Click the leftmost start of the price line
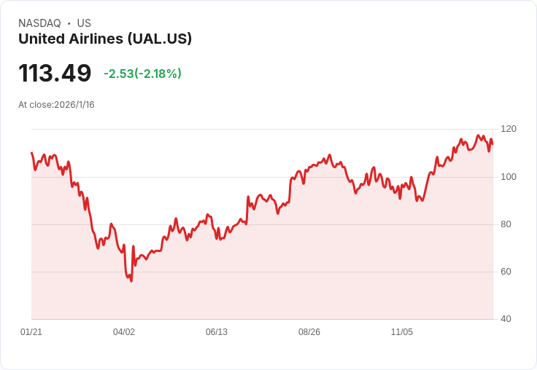 click(x=31, y=153)
